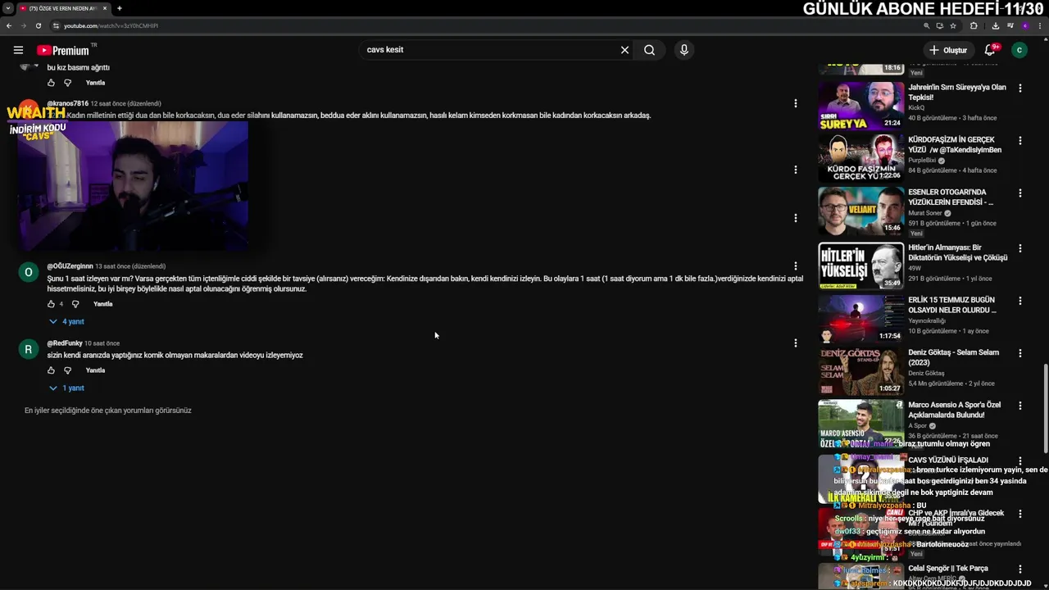Image resolution: width=1049 pixels, height=590 pixels.
Task: Like the @RedFunky comment
Action: (x=51, y=370)
